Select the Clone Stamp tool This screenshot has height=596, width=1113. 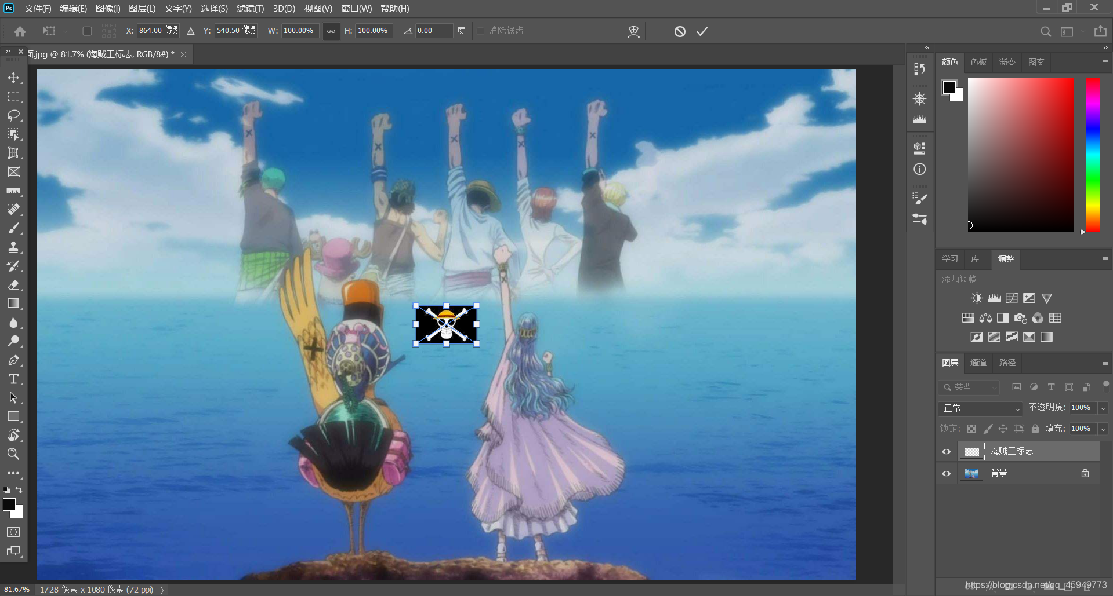point(13,247)
